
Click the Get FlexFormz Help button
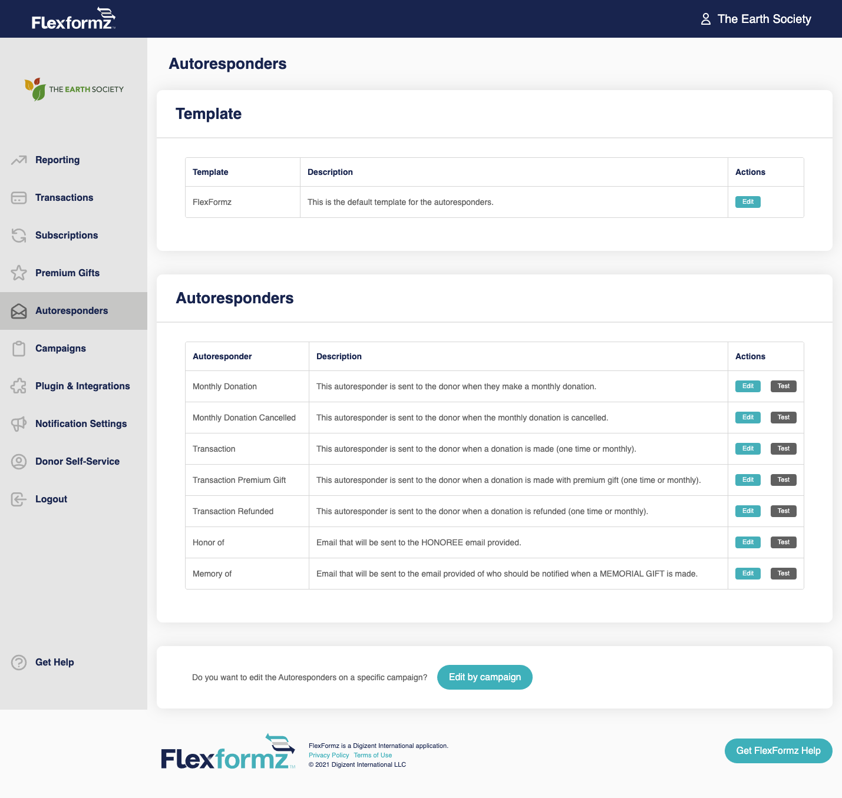[778, 750]
